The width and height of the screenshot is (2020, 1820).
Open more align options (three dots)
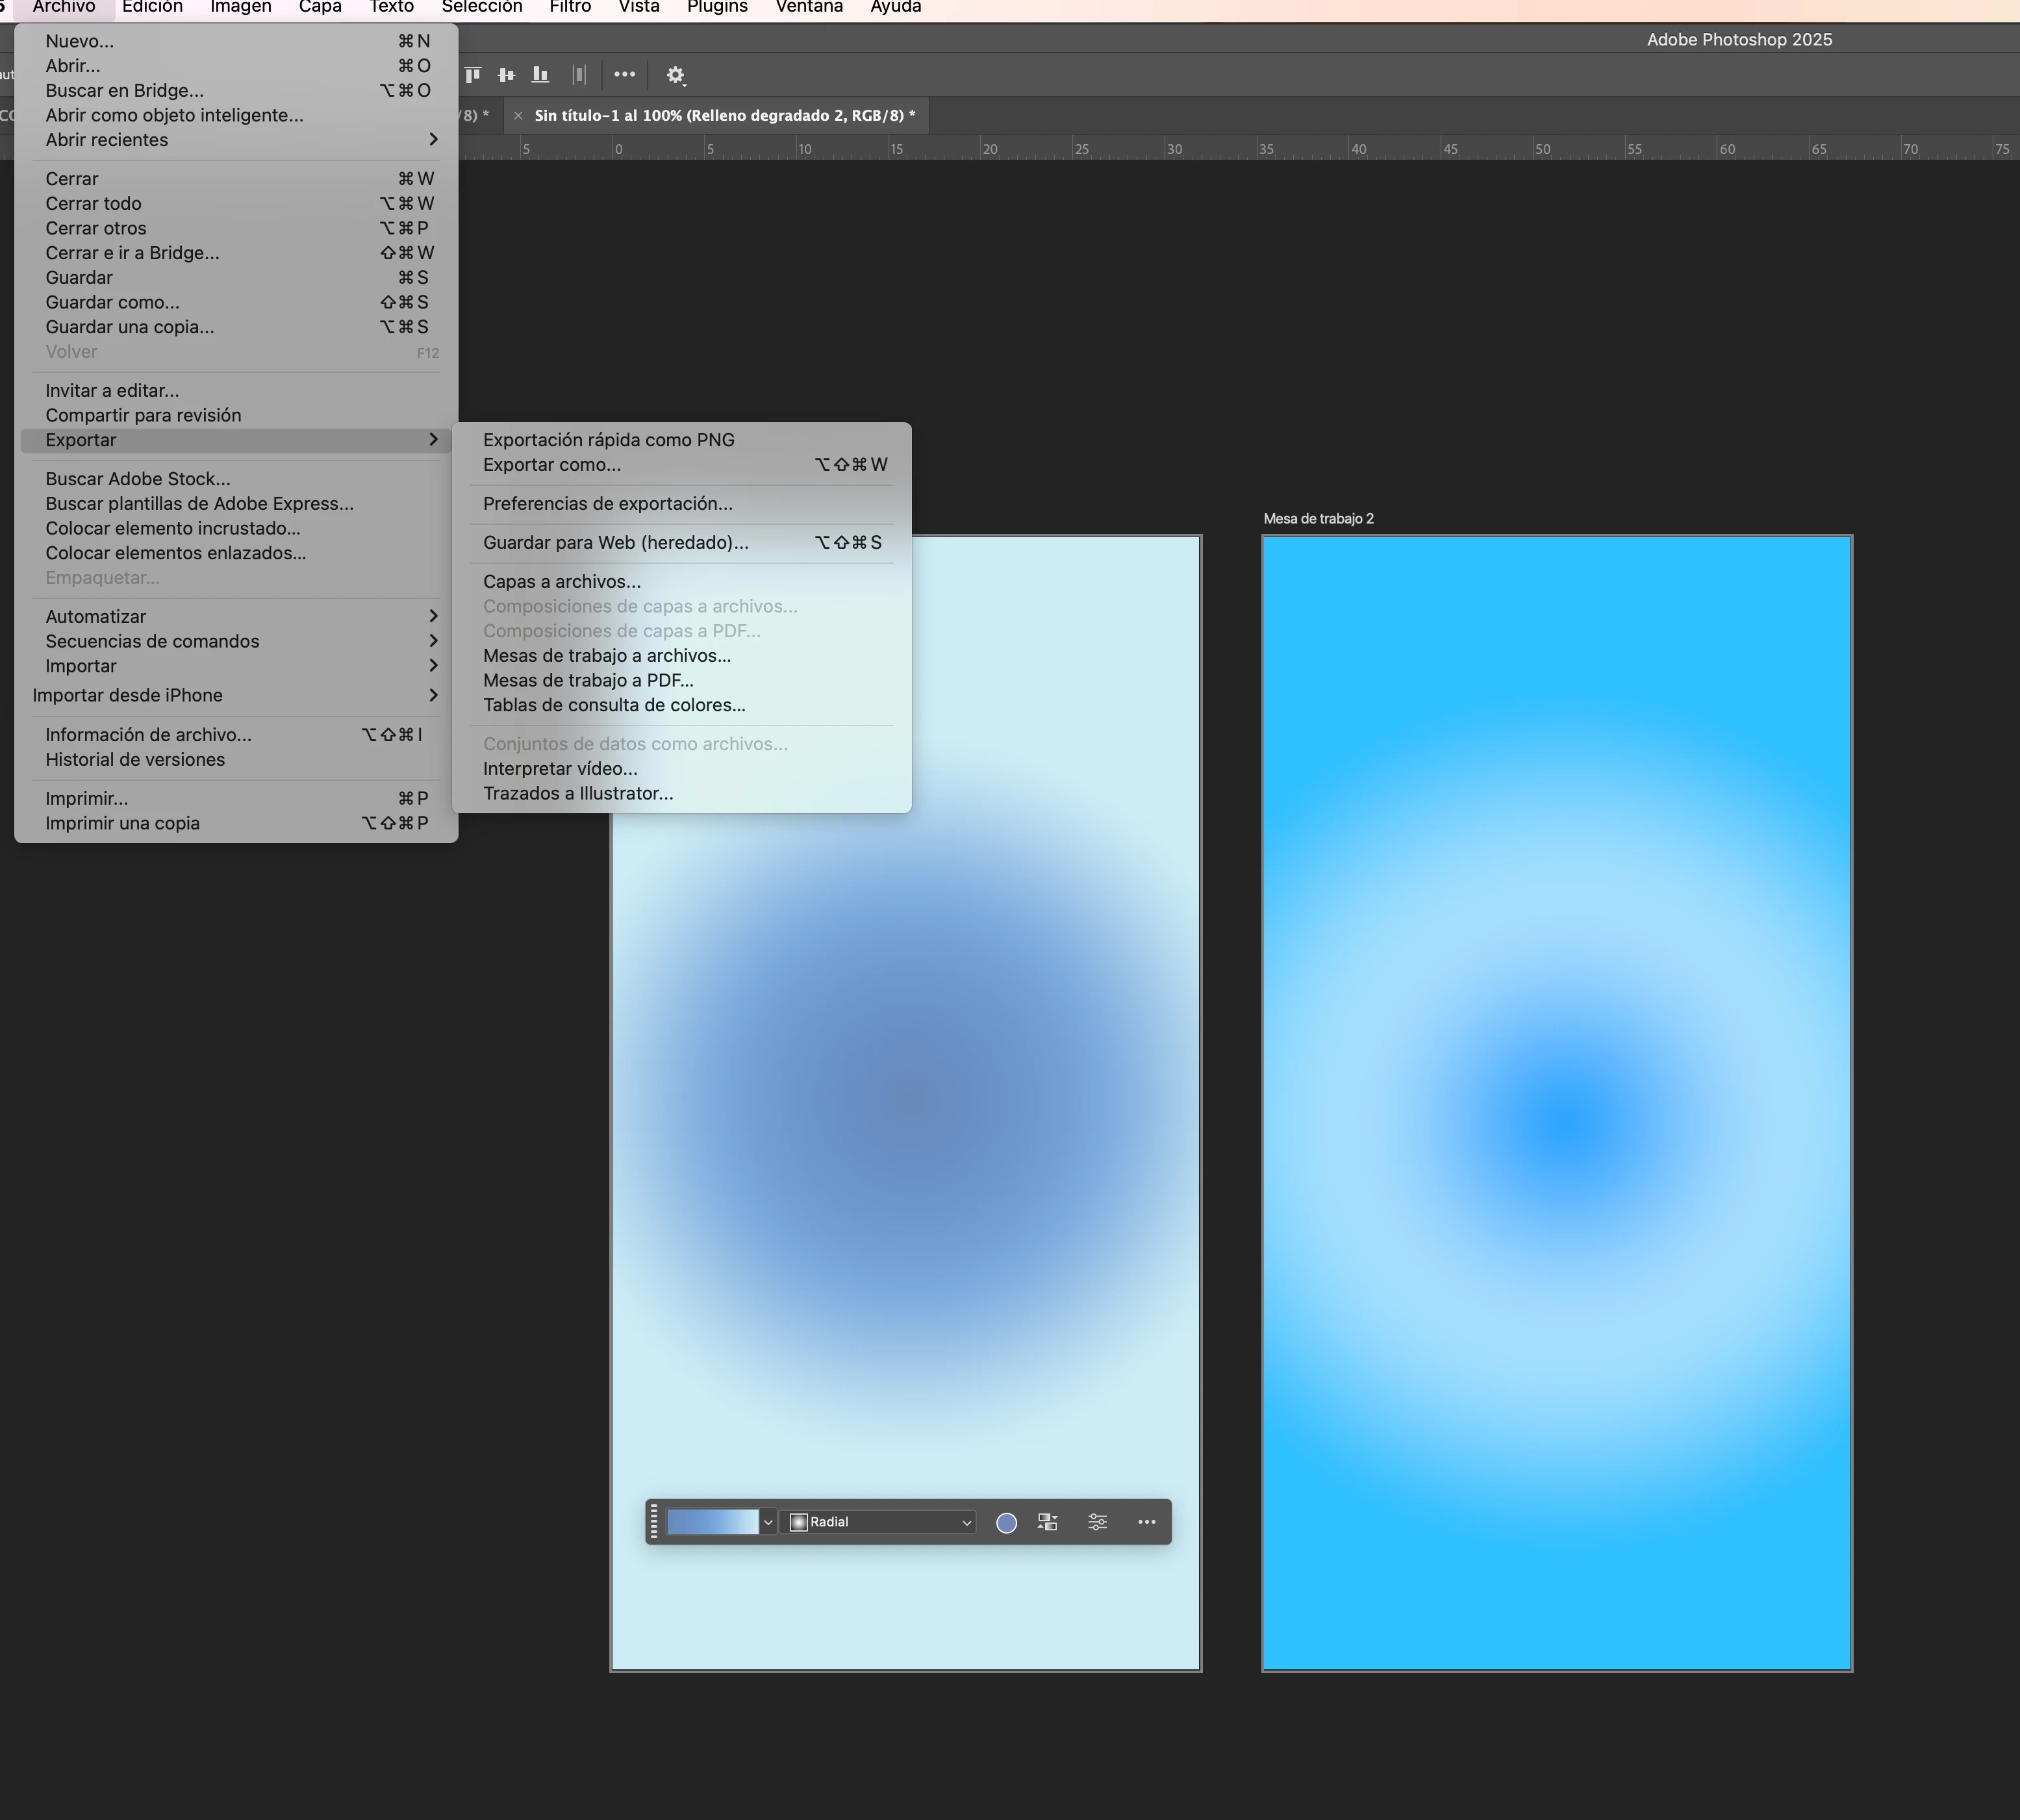pyautogui.click(x=624, y=75)
